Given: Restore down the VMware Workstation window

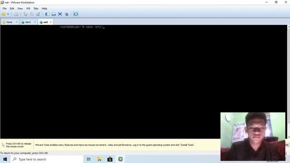Looking at the screenshot, I should click(276, 2).
